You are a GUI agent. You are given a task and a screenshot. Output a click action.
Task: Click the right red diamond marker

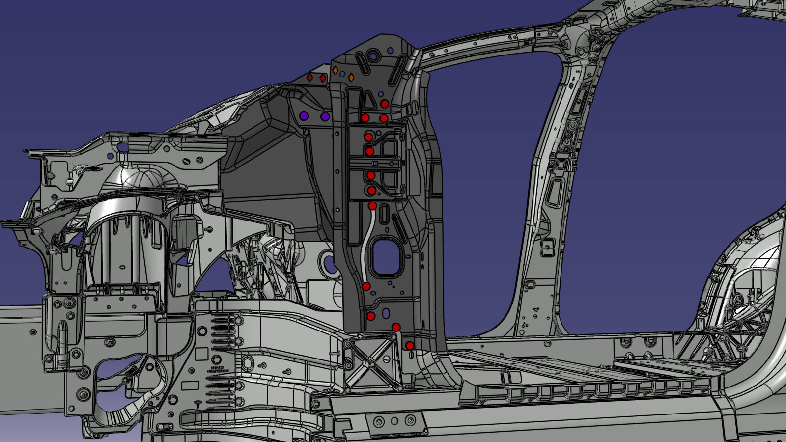[x=323, y=78]
